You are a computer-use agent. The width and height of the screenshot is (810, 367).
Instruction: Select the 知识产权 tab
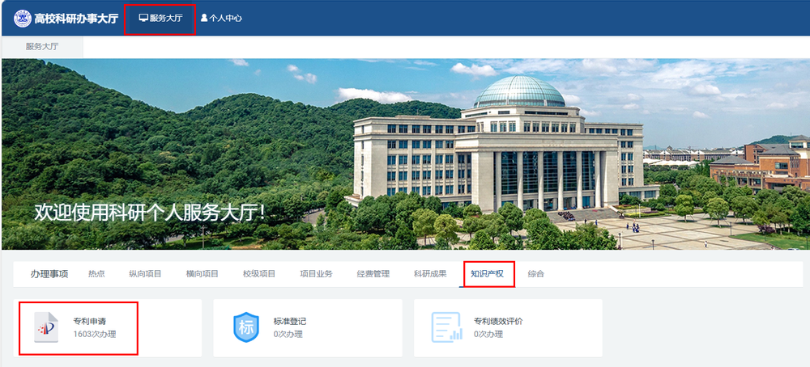pos(488,274)
